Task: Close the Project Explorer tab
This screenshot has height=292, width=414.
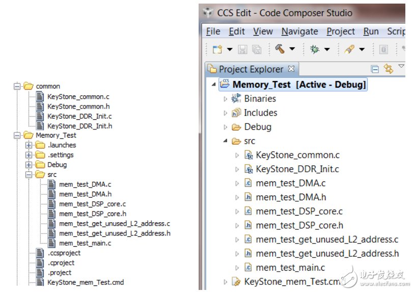Action: click(291, 69)
